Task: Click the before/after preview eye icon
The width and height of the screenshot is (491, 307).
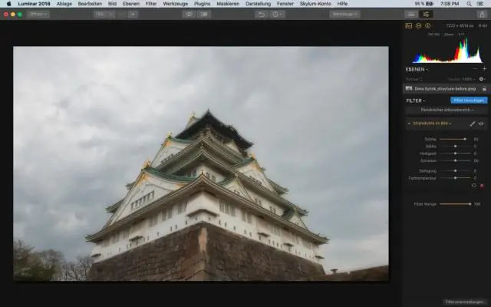Action: [x=189, y=14]
